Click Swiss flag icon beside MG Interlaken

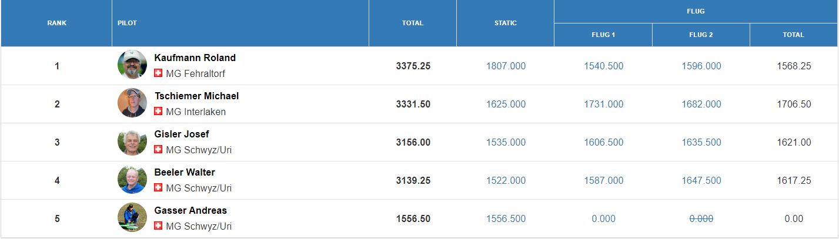click(158, 112)
